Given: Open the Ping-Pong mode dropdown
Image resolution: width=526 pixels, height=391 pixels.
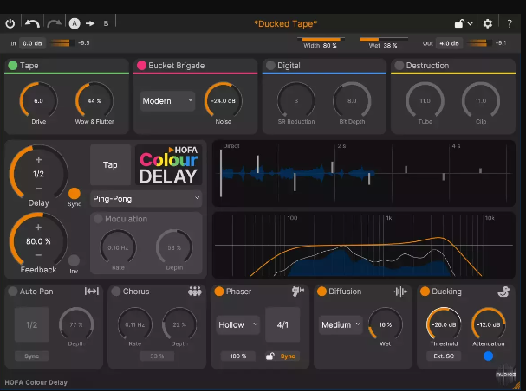Looking at the screenshot, I should 146,198.
